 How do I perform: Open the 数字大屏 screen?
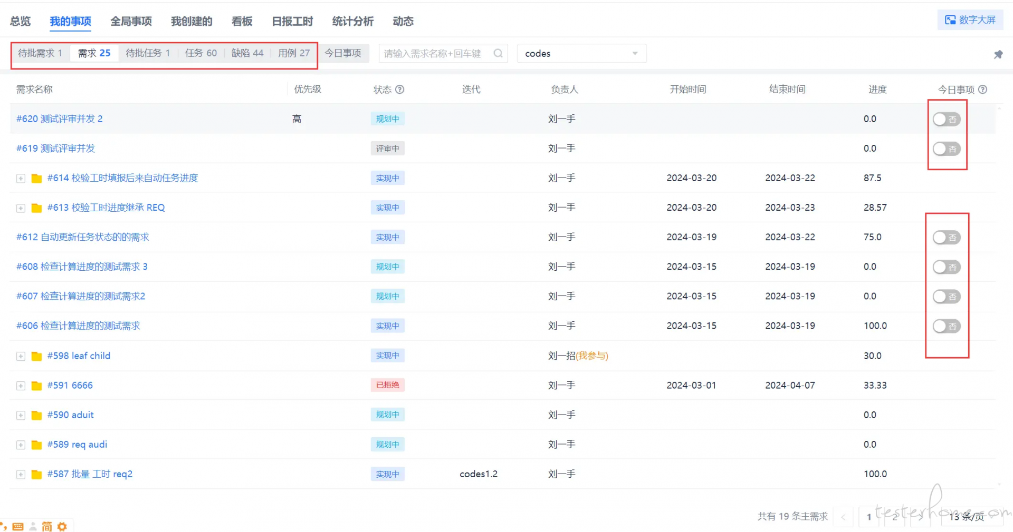[970, 19]
